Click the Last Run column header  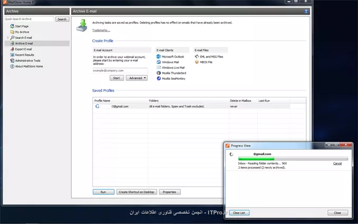[x=264, y=101]
